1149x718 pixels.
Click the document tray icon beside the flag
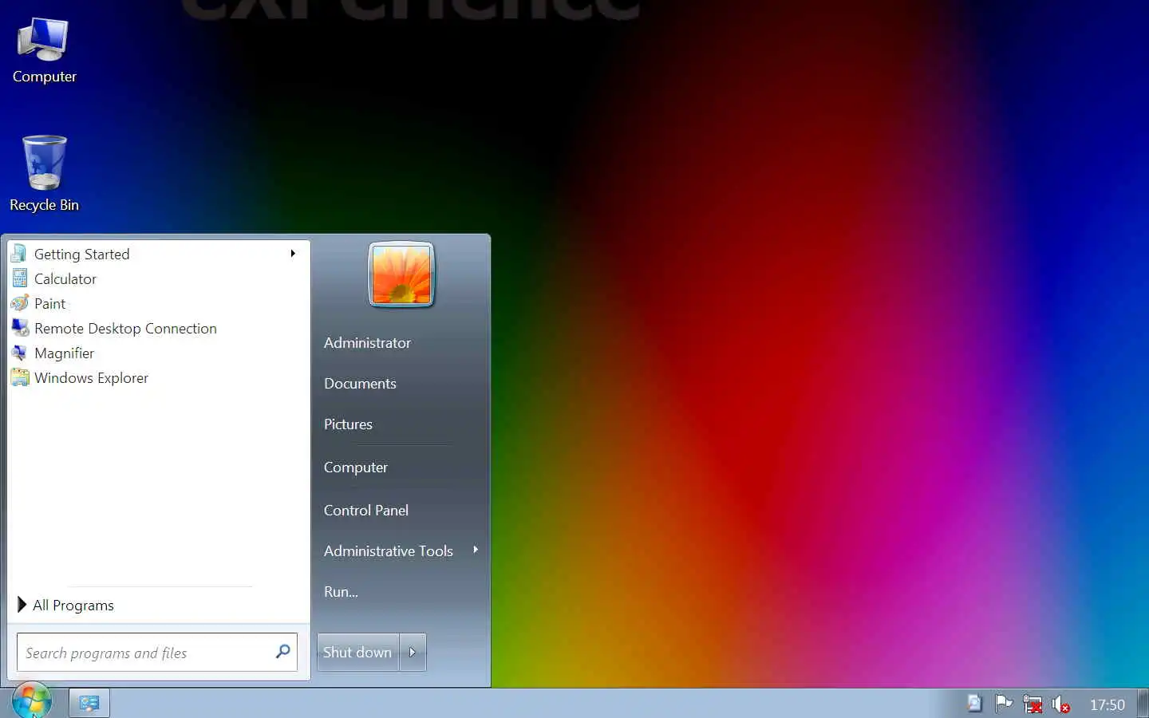coord(974,704)
